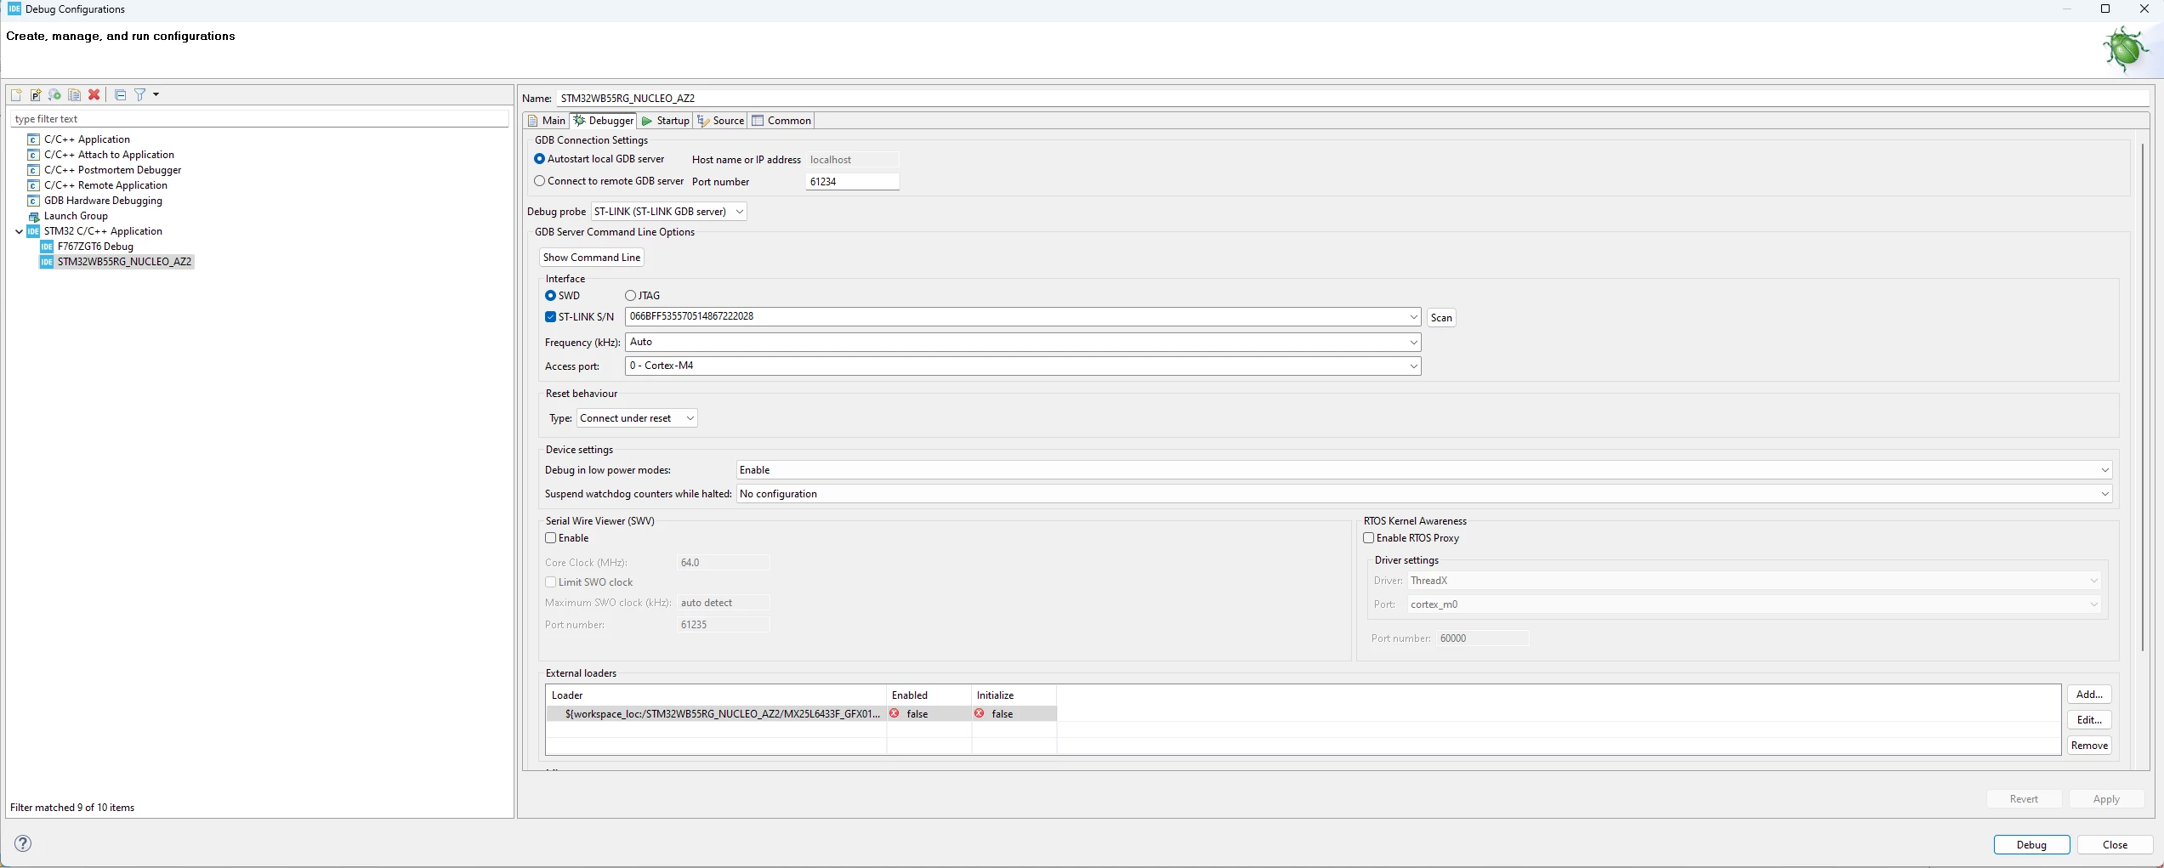Uncheck the ST-LINK S/N checkbox
This screenshot has width=2164, height=868.
[x=550, y=317]
